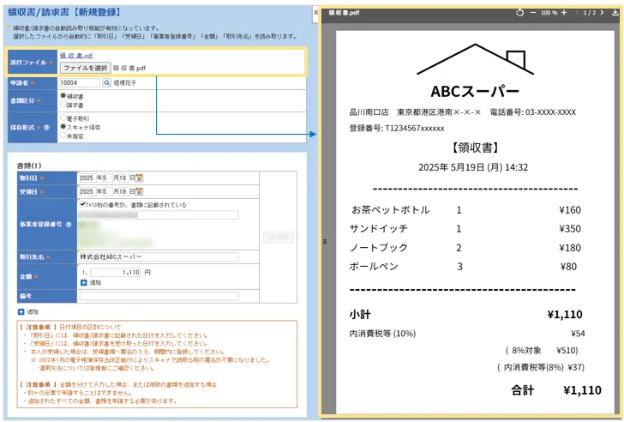The image size is (624, 422).
Task: Click help icon beside 保存形式 label
Action: coord(47,127)
